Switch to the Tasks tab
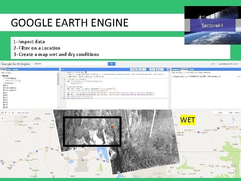241x181 pixels. click(192, 69)
